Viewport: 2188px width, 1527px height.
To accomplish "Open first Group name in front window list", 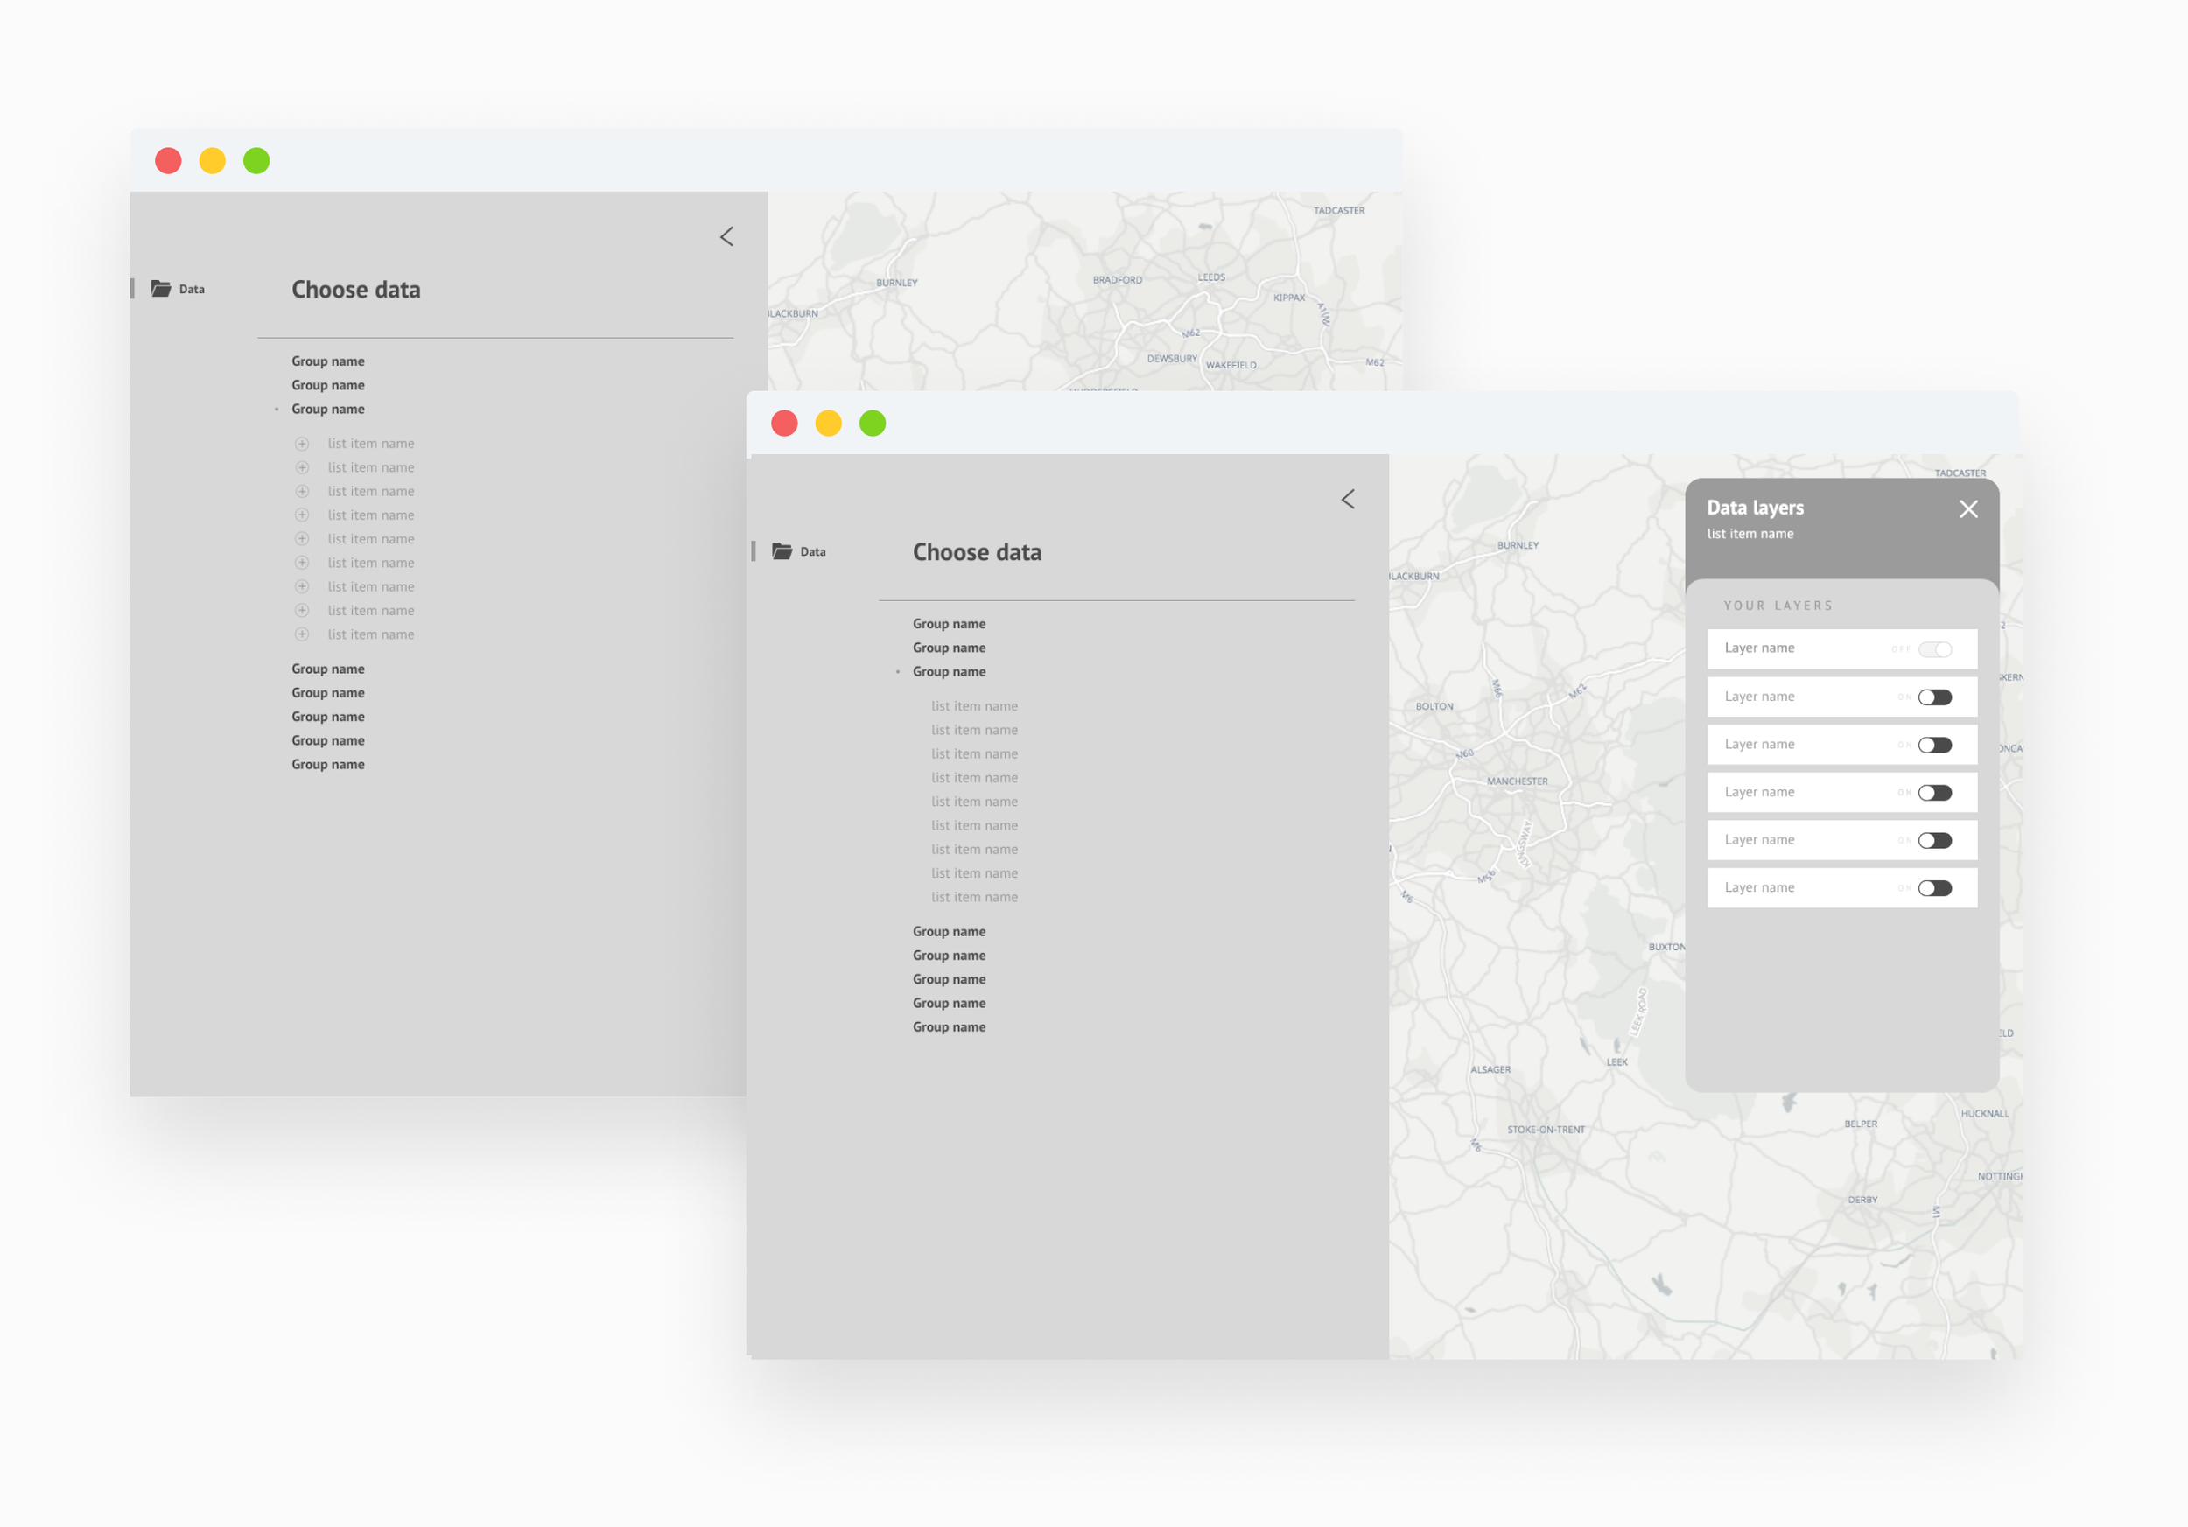I will click(x=949, y=624).
